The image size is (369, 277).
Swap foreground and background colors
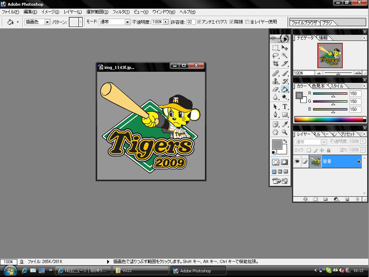(x=285, y=141)
